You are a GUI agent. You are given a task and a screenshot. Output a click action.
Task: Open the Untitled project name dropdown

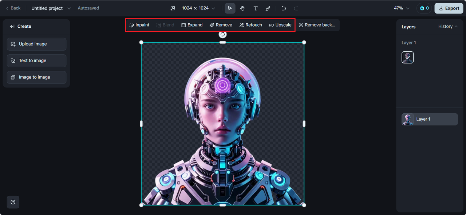(51, 8)
